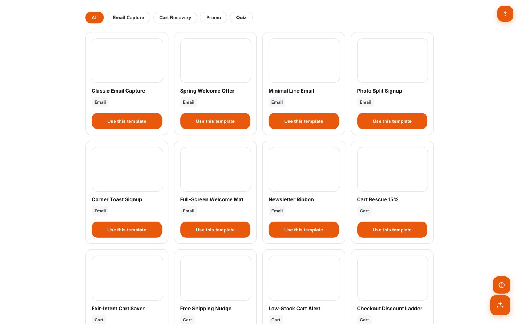Use the Corner Toast Signup template
The image size is (519, 324).
point(127,230)
